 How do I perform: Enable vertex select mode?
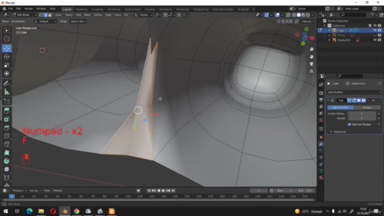tap(41, 15)
